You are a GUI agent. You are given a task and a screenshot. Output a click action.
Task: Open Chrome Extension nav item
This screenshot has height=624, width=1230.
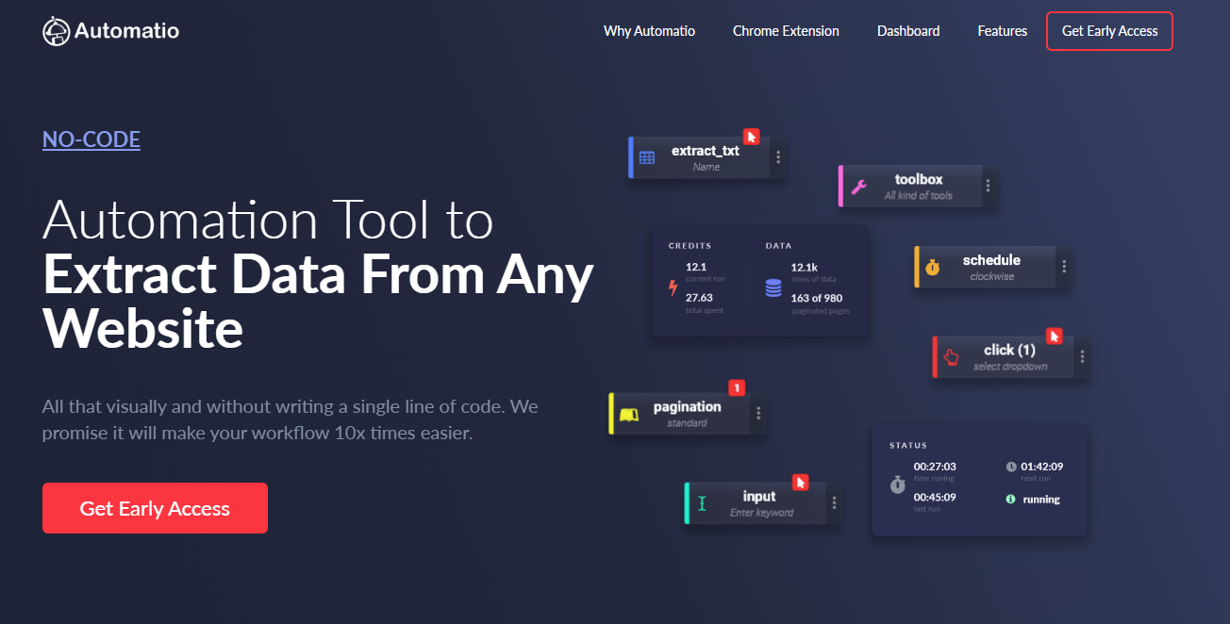(x=786, y=31)
